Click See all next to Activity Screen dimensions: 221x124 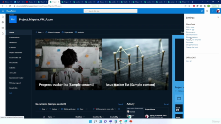166,104
